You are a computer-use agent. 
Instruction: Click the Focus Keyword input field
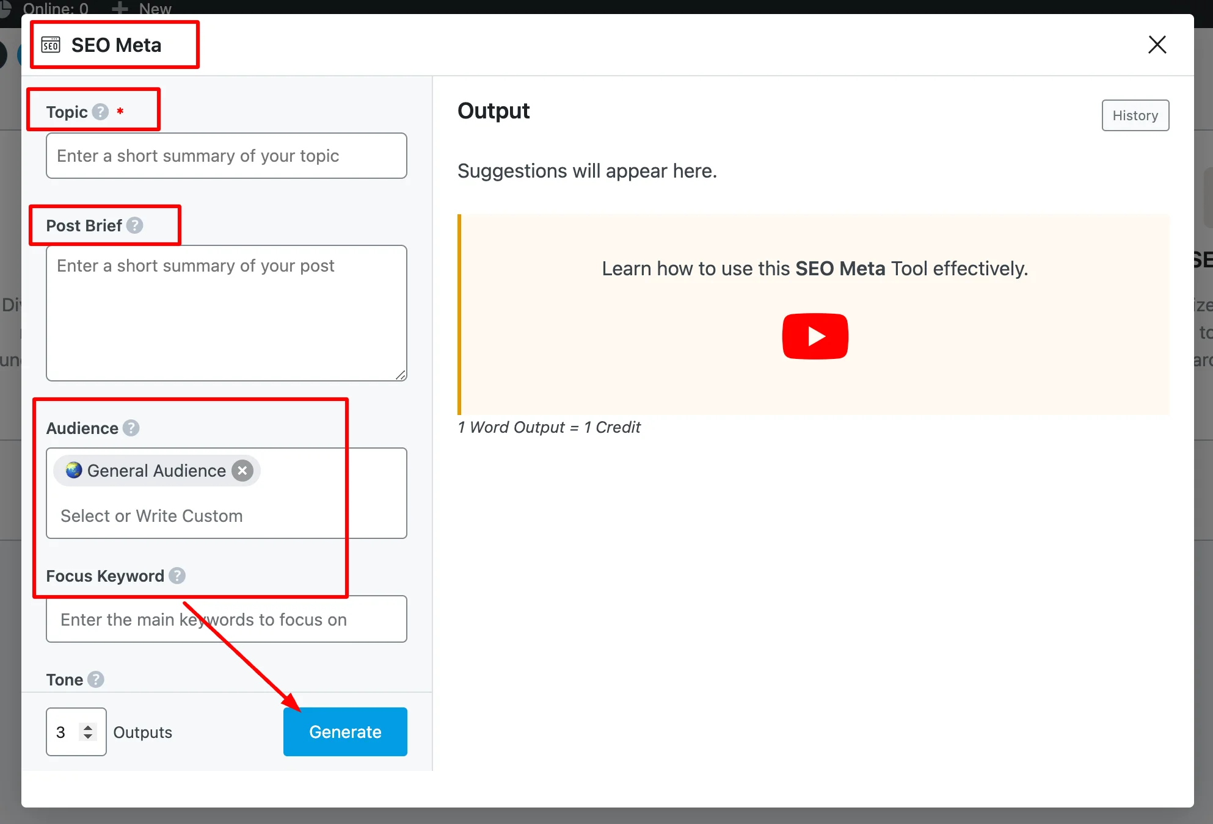pyautogui.click(x=226, y=619)
